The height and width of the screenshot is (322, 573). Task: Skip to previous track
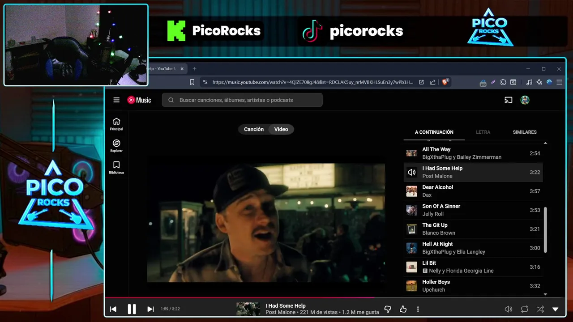pos(113,309)
